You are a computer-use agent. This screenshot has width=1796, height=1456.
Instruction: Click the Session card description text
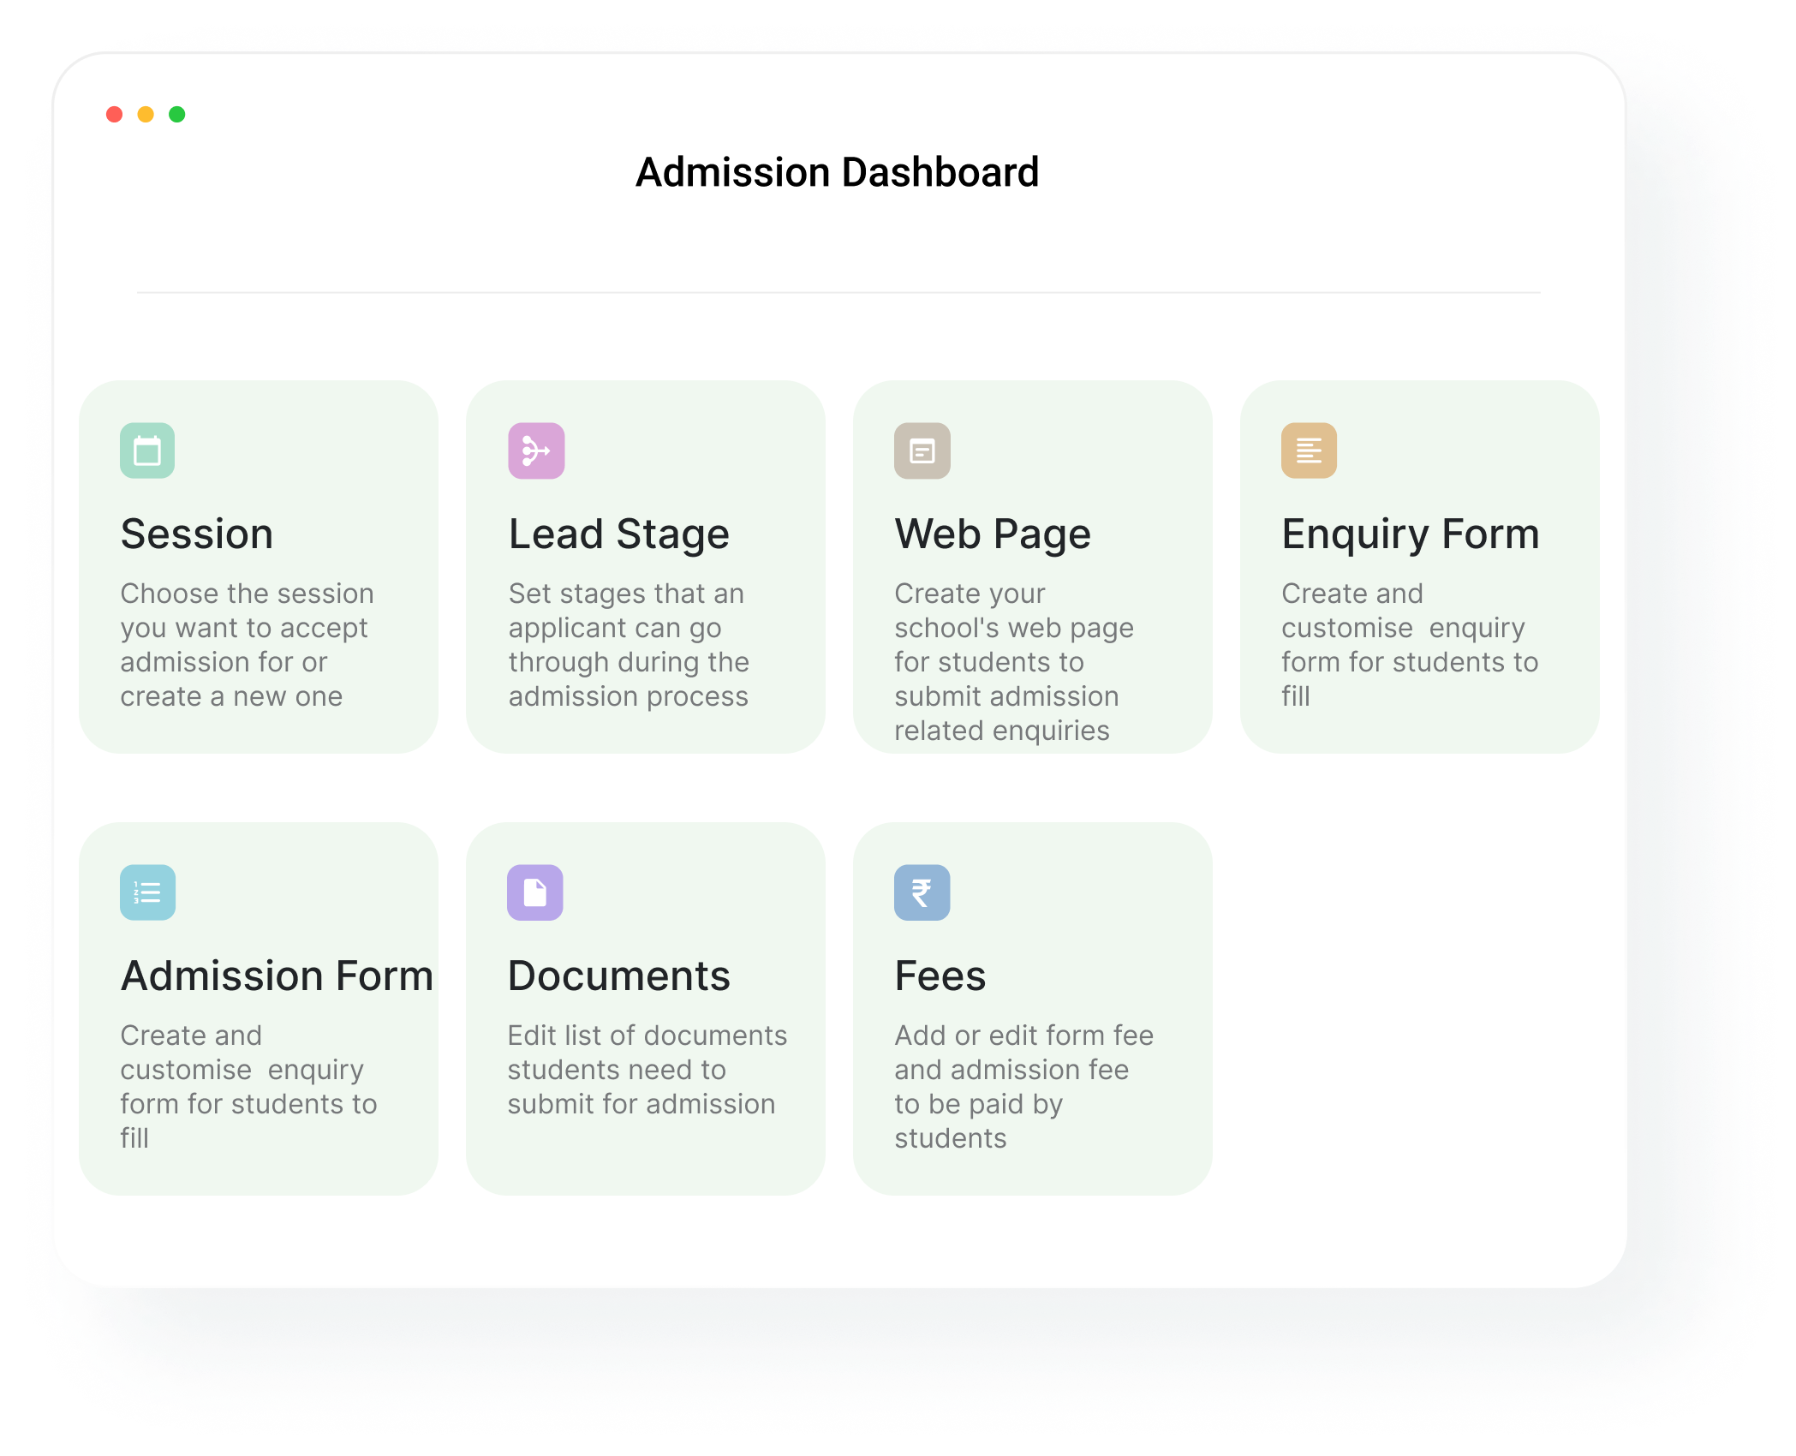(x=247, y=645)
